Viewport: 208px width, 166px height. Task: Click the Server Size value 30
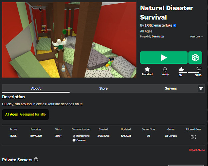pos(148,136)
